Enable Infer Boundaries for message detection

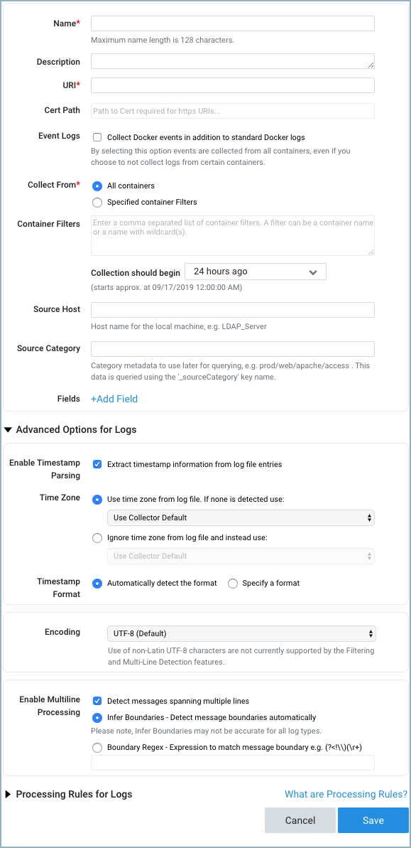point(97,718)
